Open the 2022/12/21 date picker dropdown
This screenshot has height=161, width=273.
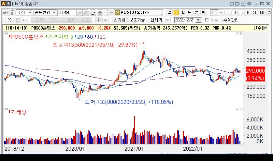coord(198,20)
